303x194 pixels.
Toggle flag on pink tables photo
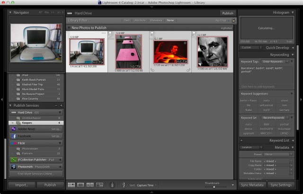click(110, 33)
